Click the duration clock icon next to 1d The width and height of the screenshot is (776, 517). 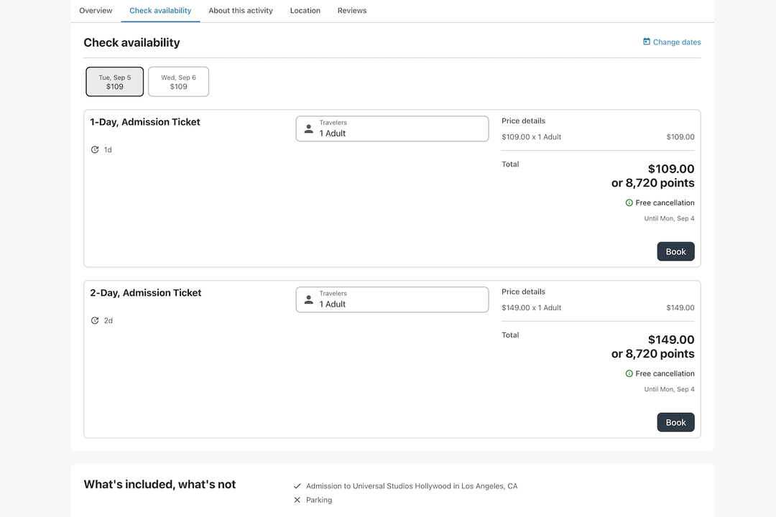95,150
